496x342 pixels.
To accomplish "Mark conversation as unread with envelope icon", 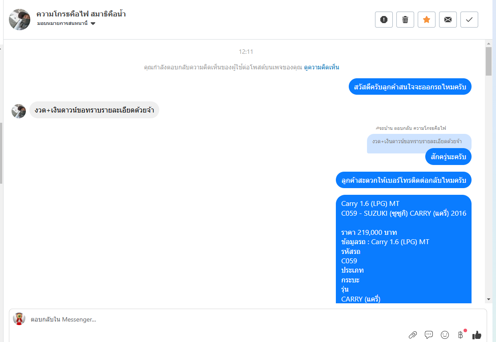I will [448, 20].
